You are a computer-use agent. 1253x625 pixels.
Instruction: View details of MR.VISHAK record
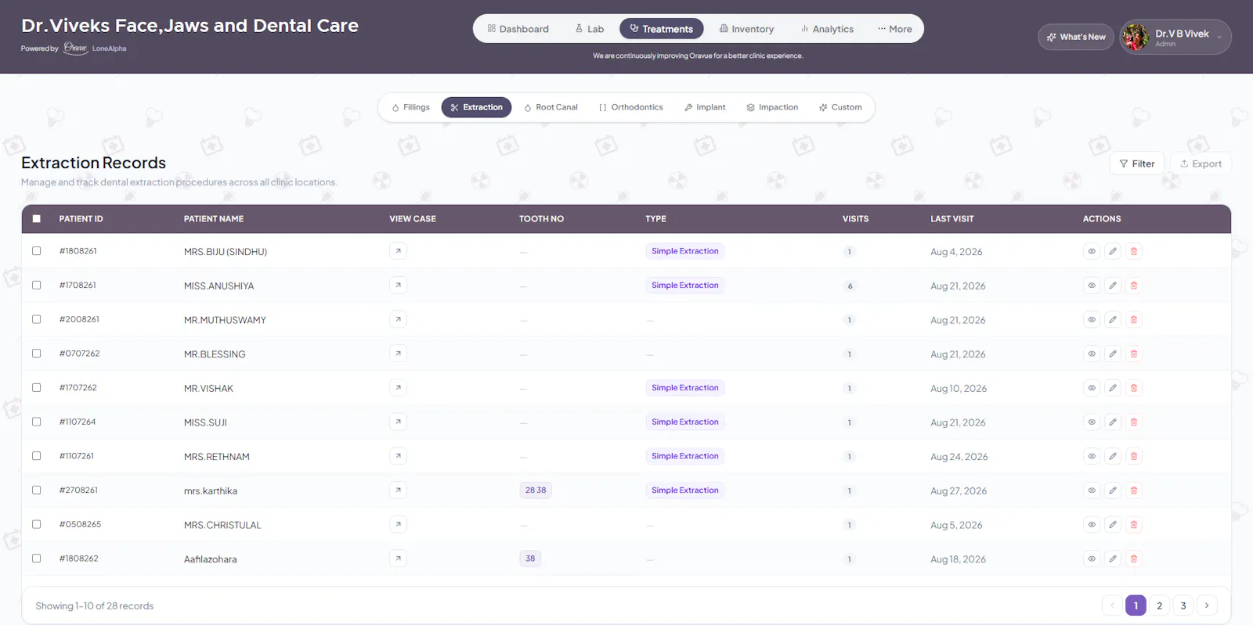point(1092,388)
